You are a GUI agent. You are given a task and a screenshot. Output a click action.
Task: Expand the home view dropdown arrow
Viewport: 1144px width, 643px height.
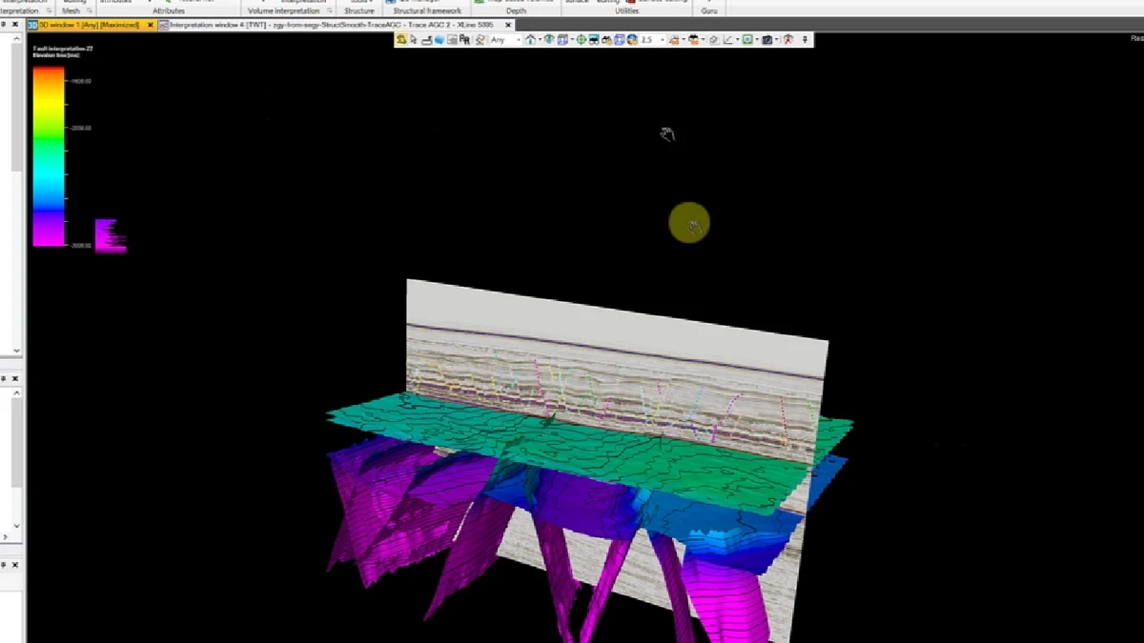click(x=540, y=40)
